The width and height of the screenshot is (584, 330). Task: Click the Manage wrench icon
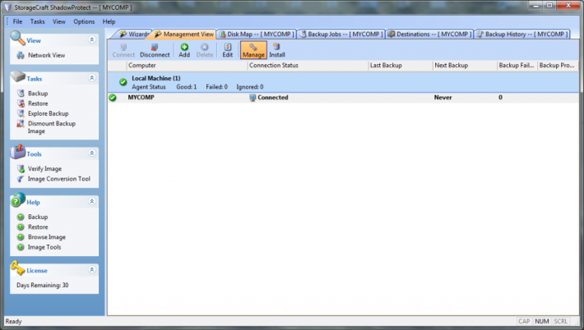pos(253,47)
